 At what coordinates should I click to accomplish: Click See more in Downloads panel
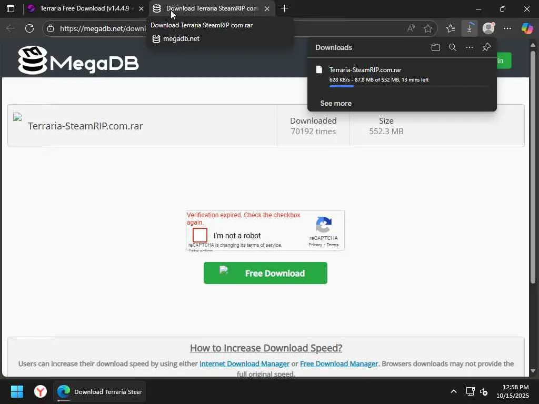pos(336,104)
